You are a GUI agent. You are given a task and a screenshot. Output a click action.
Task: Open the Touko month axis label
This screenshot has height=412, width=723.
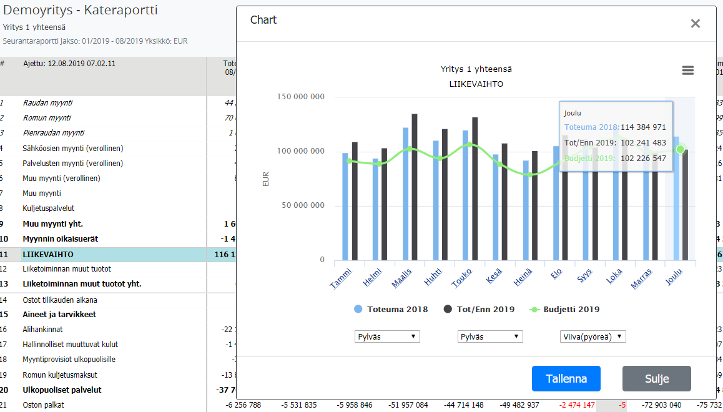pyautogui.click(x=462, y=278)
